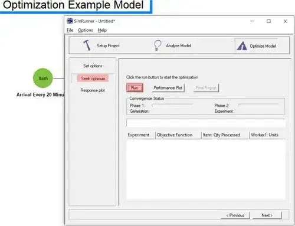
Task: Click the Objective Function column header
Action: pyautogui.click(x=178, y=135)
